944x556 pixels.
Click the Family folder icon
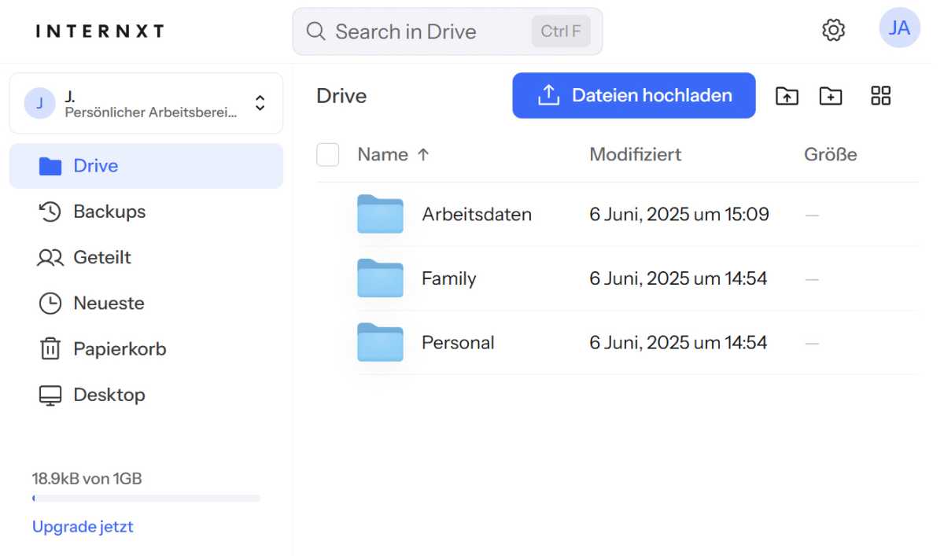380,278
